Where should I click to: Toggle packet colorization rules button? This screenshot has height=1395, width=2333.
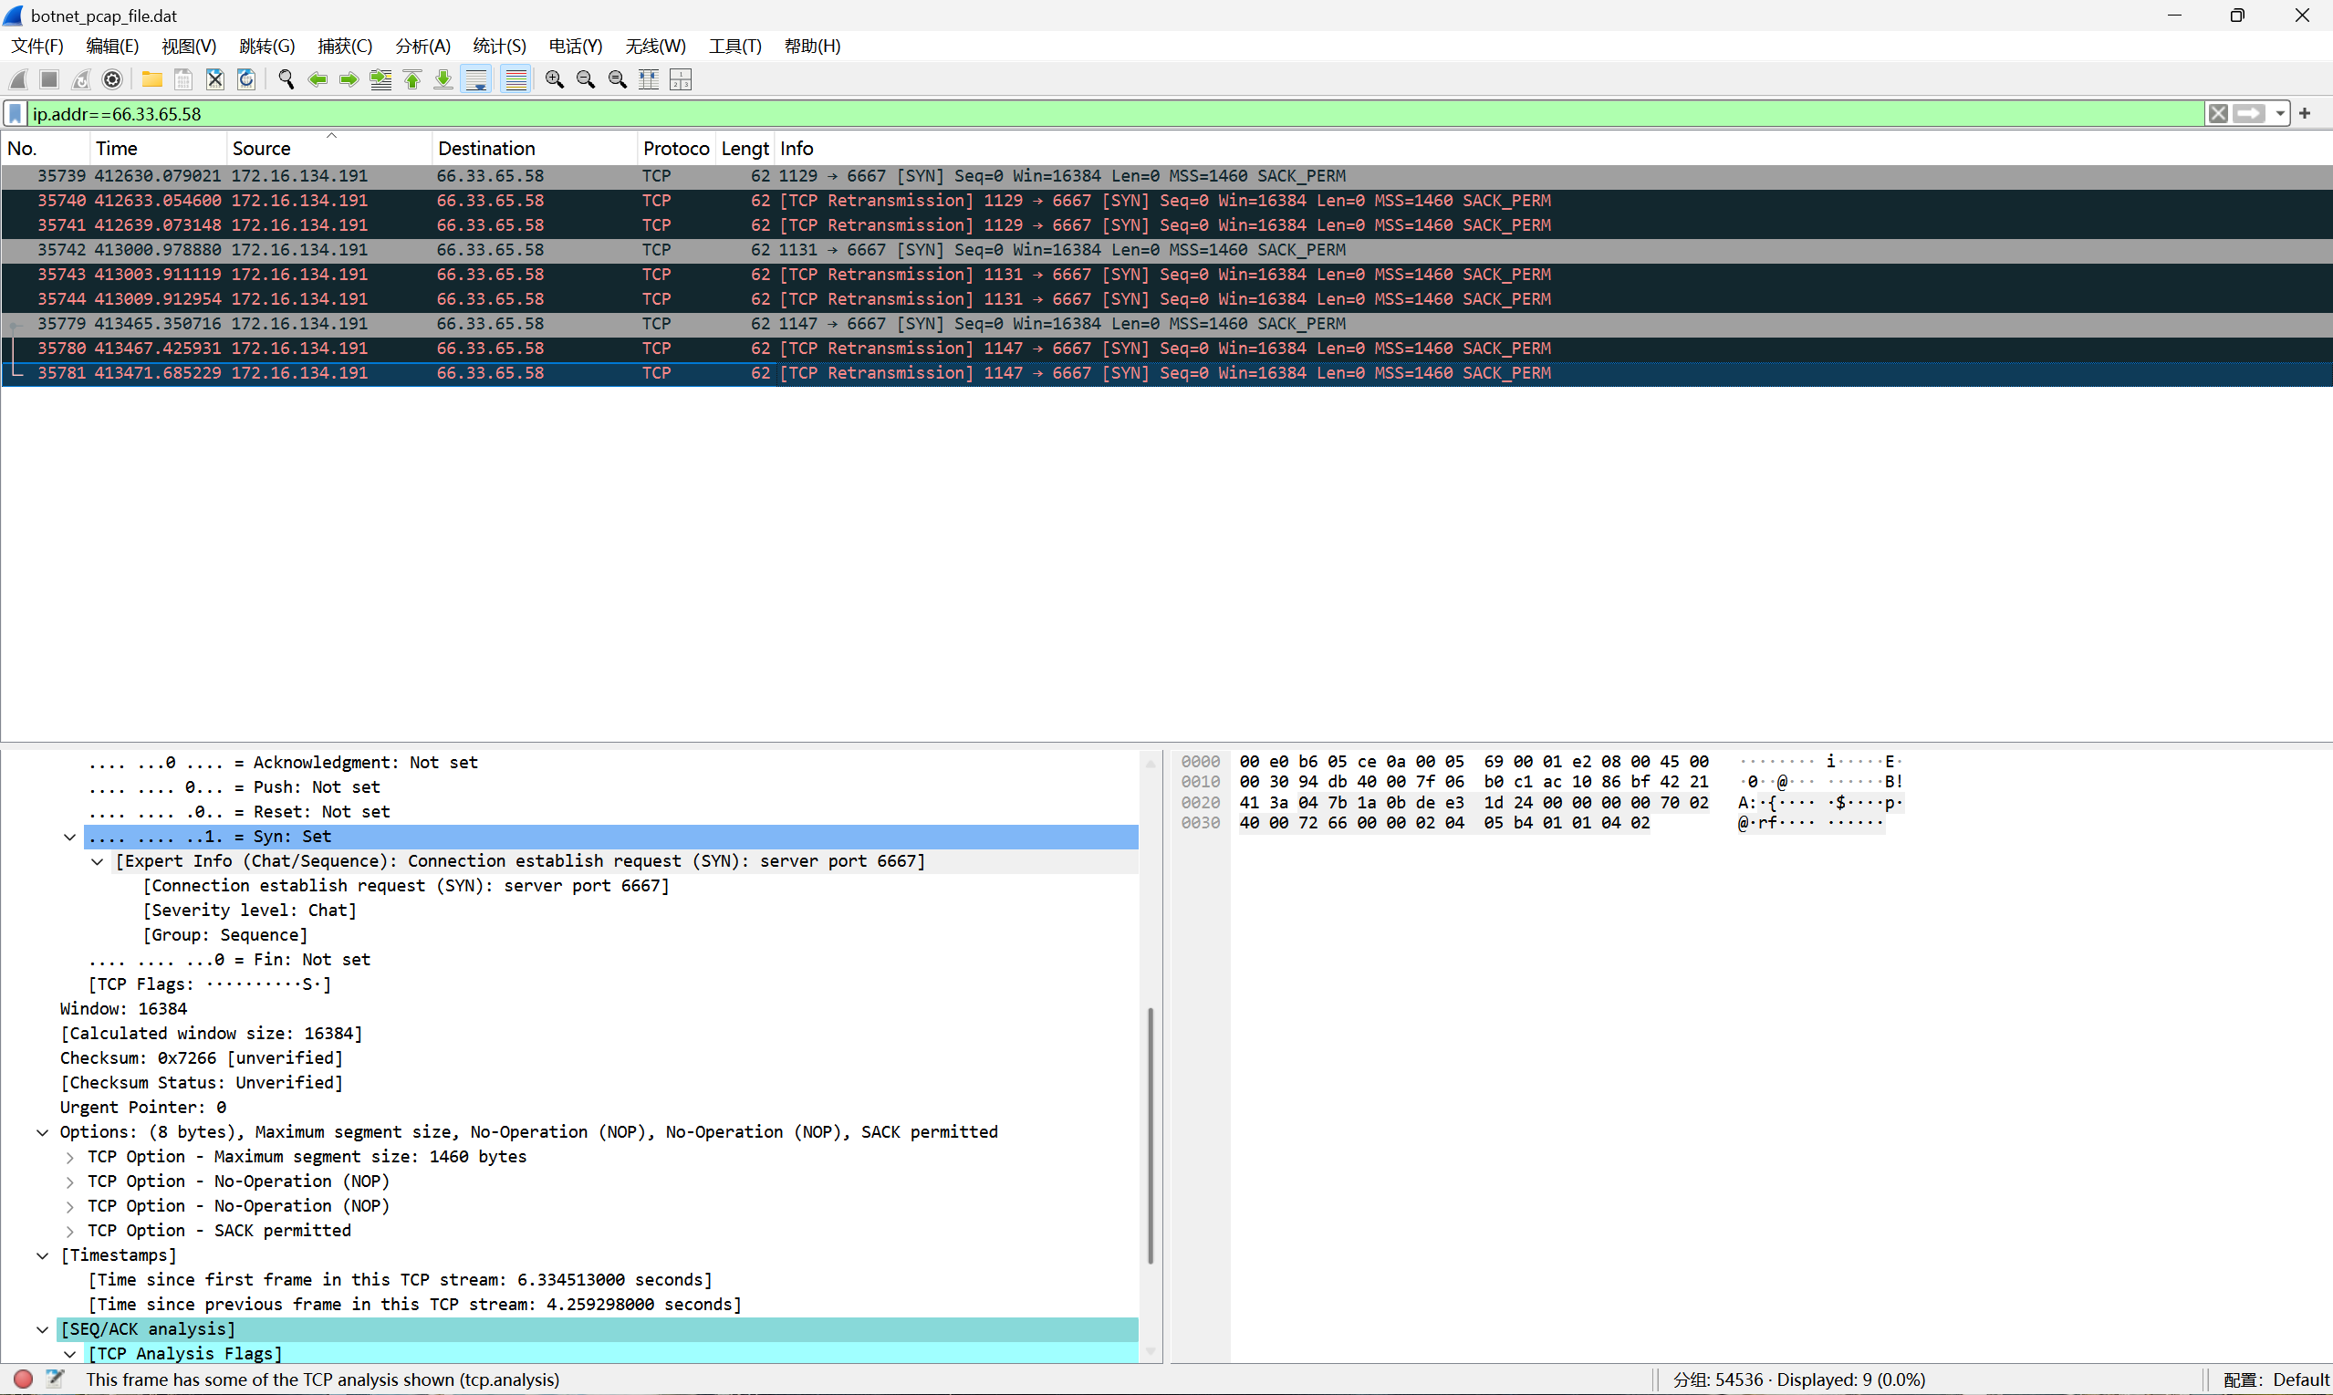click(516, 80)
